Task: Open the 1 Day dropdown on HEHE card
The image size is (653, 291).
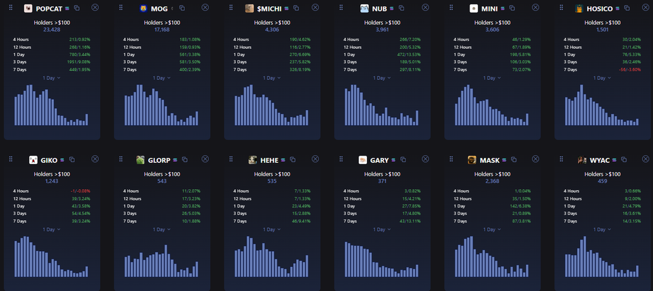Action: point(272,230)
